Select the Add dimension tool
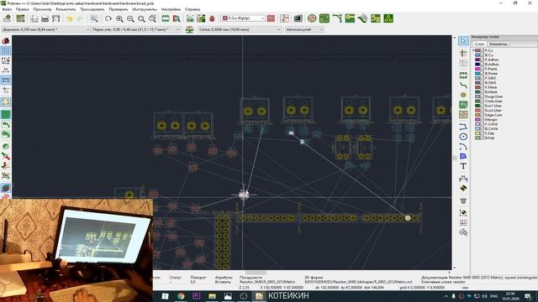 463,178
